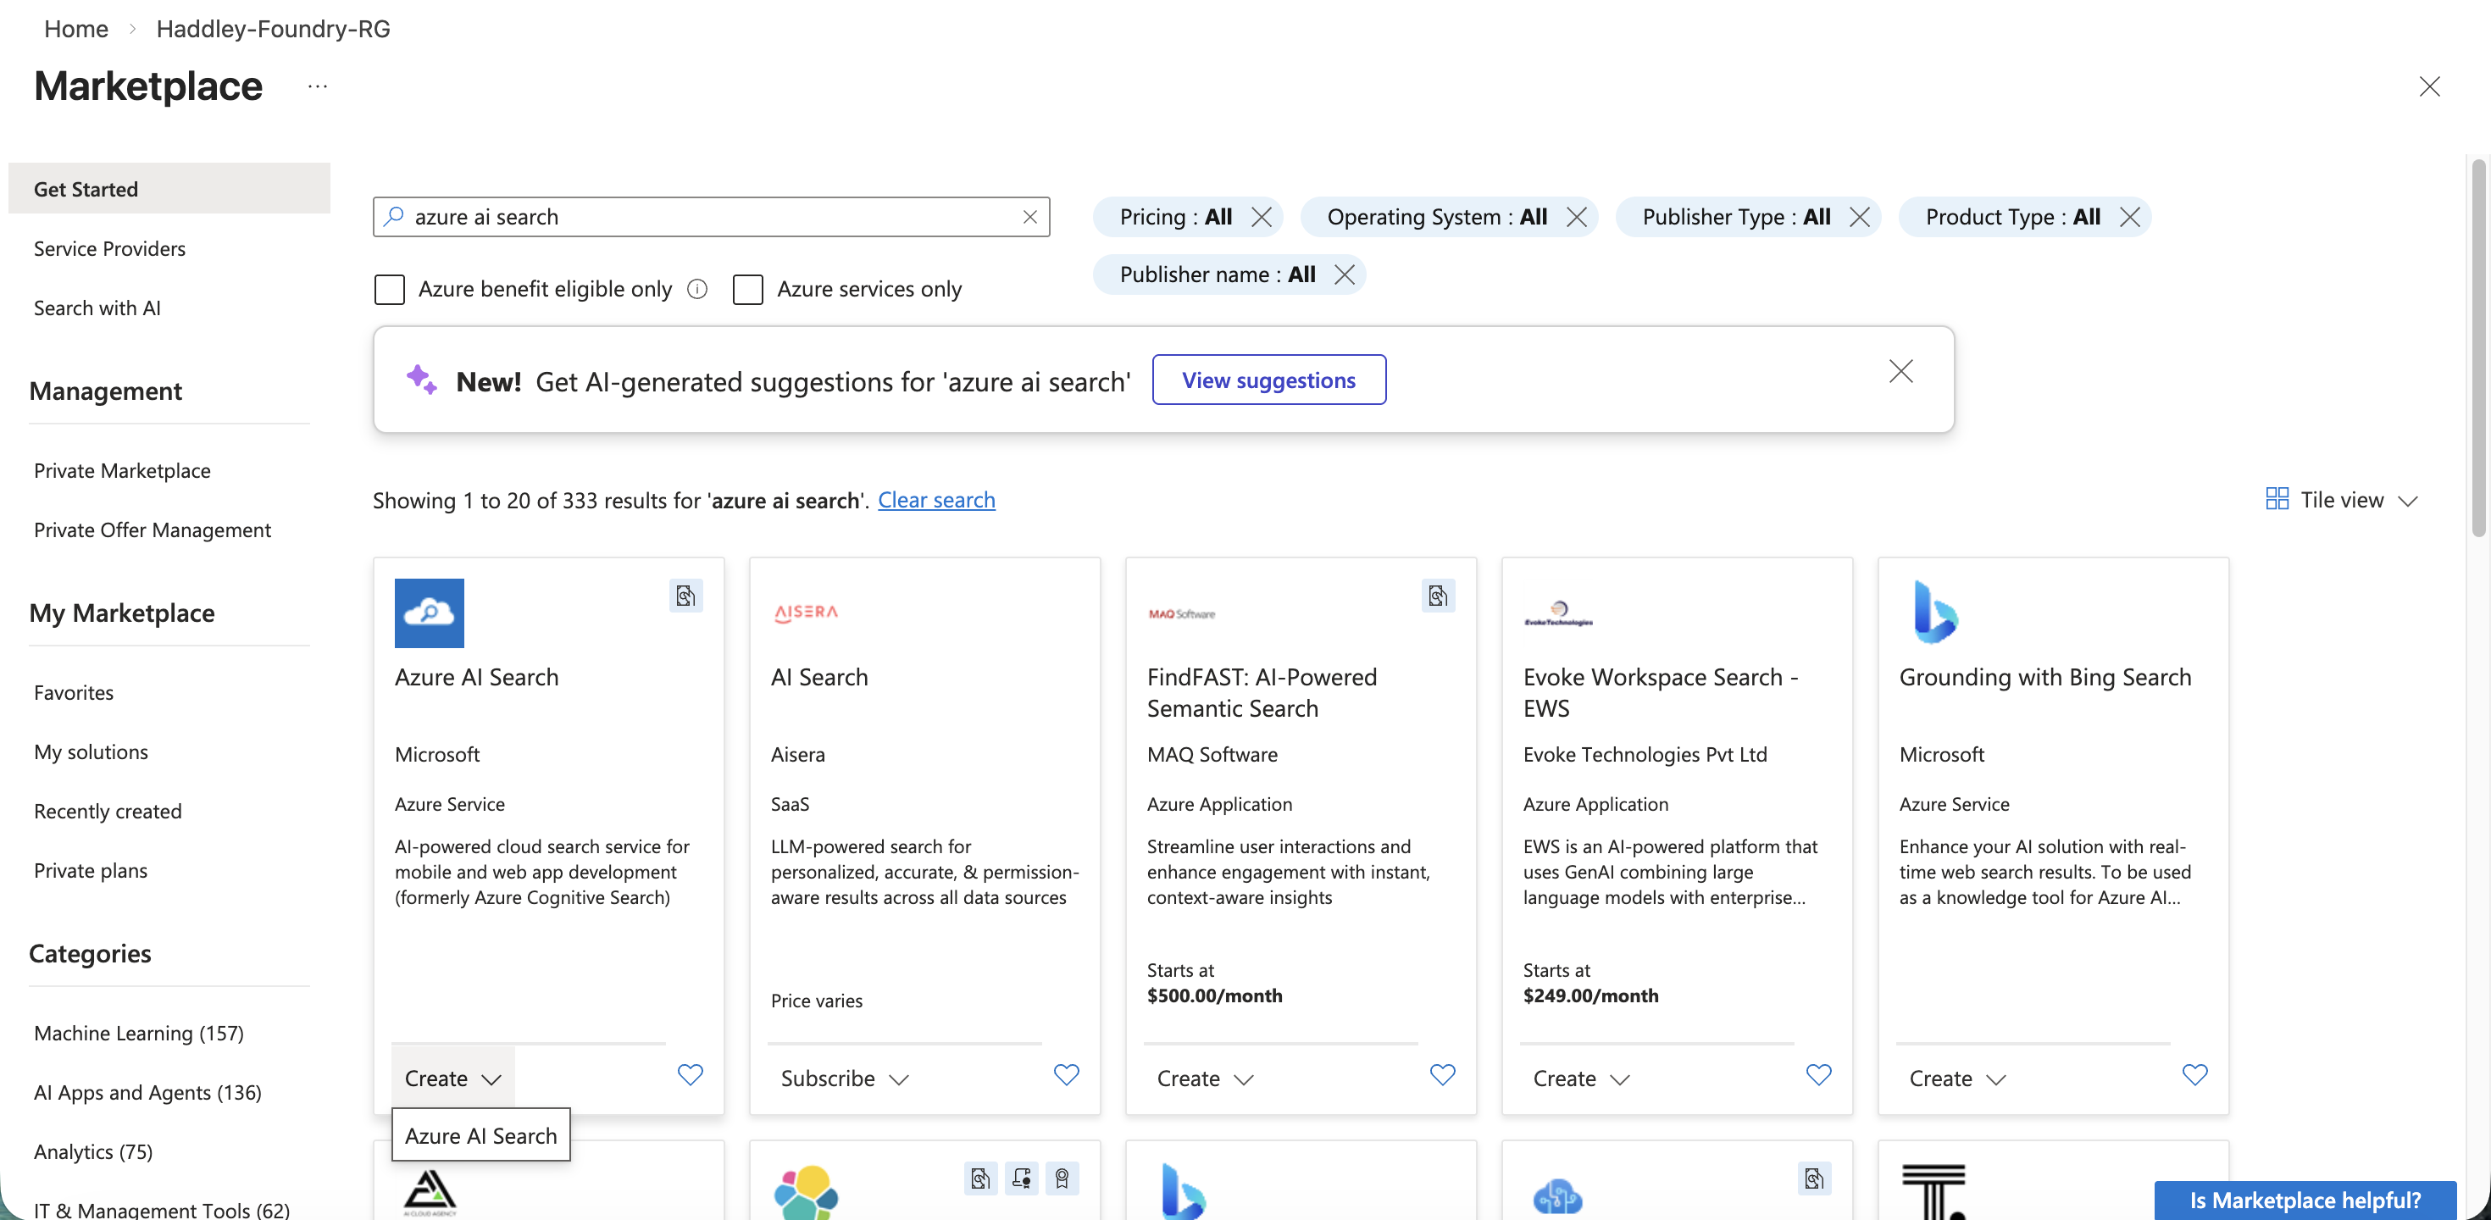Click the Aisera publisher logo
2491x1220 pixels.
(x=806, y=611)
